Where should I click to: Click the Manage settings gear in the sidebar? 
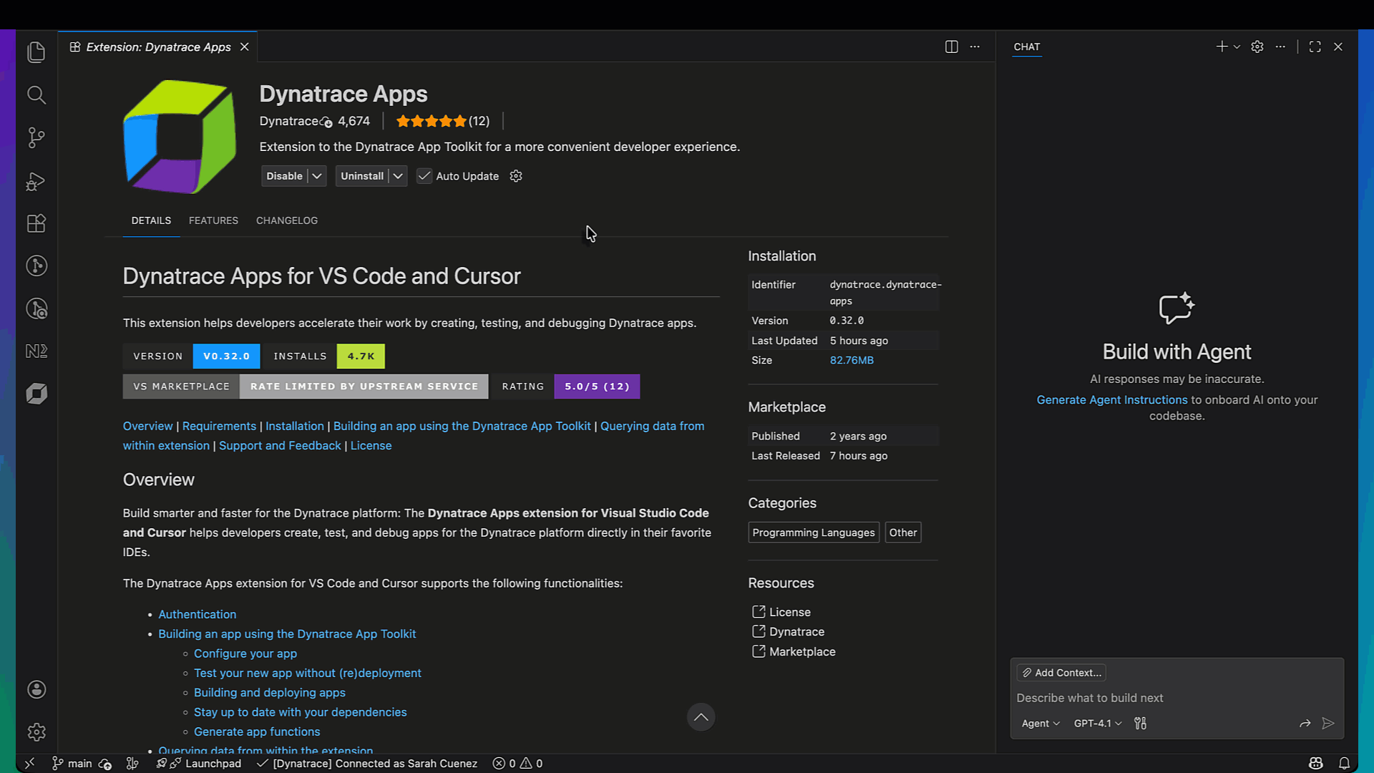(36, 731)
